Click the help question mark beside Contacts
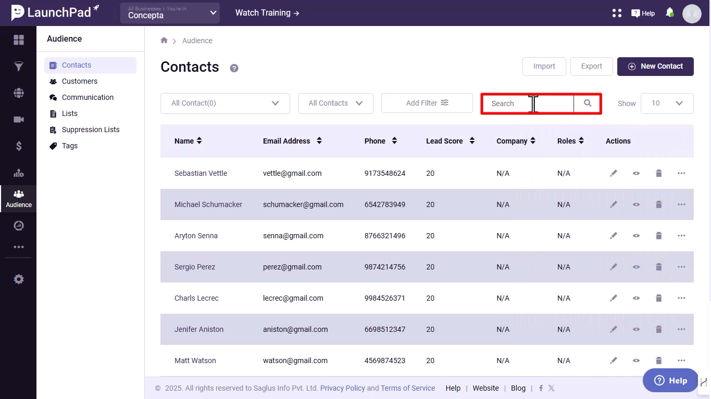Image resolution: width=711 pixels, height=399 pixels. click(x=234, y=68)
